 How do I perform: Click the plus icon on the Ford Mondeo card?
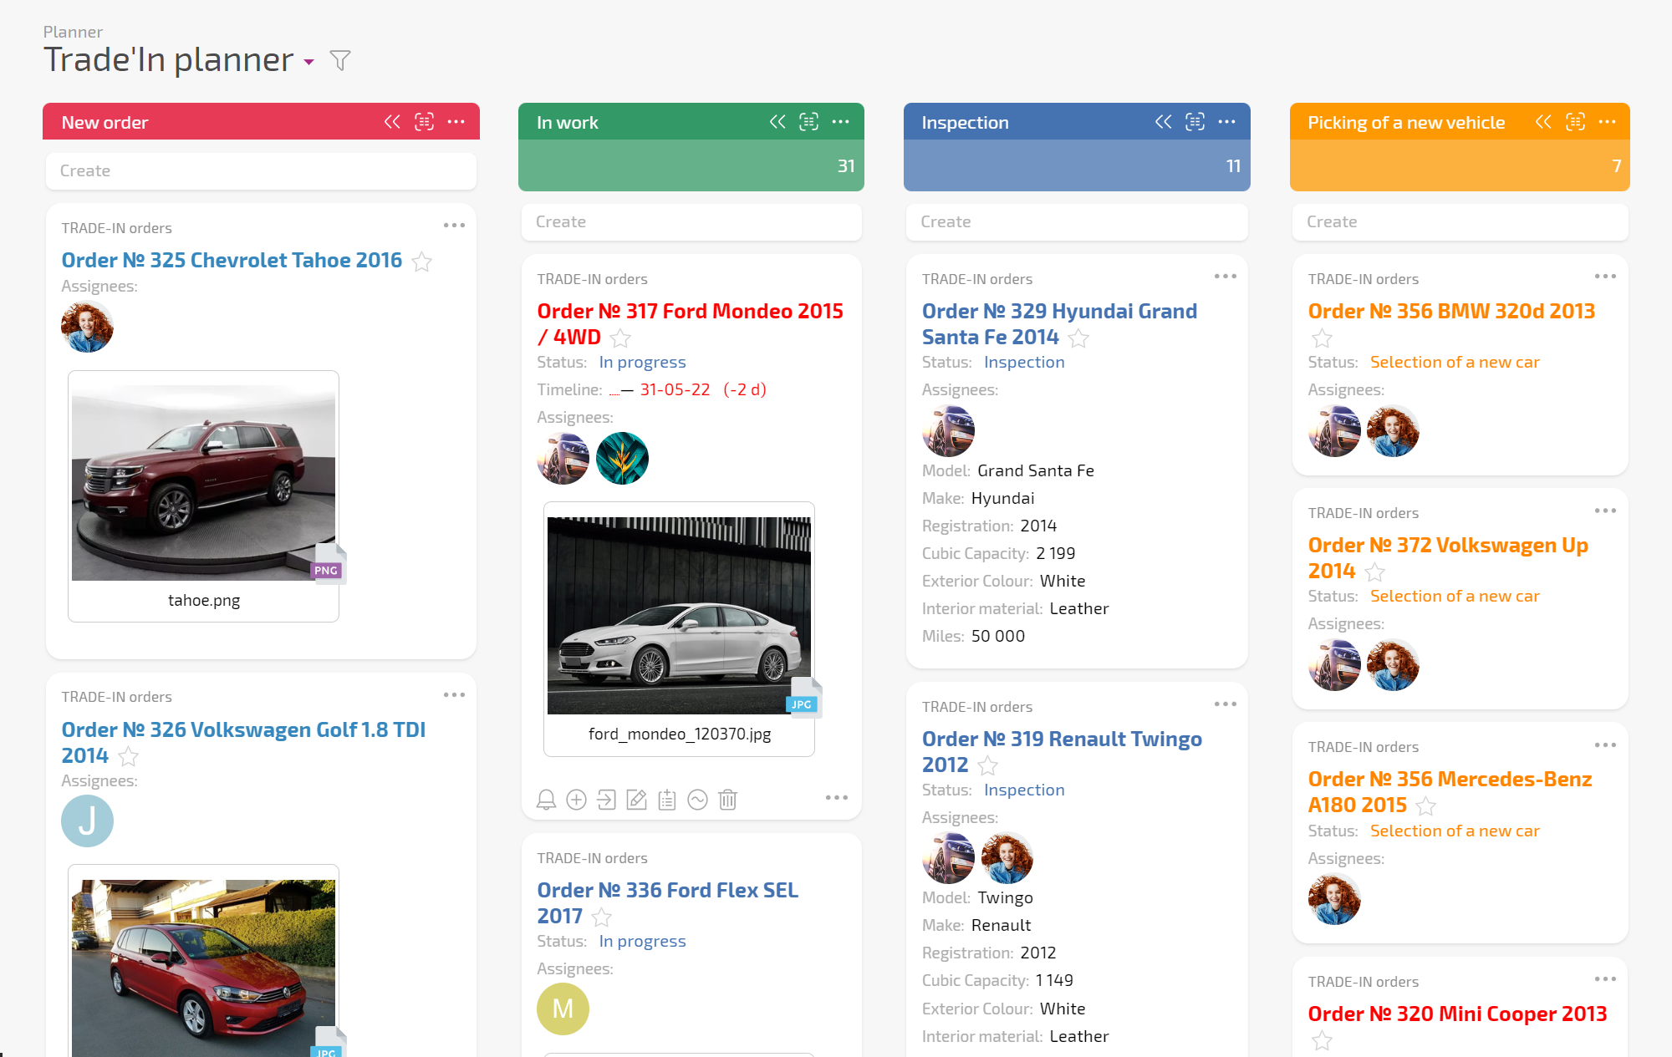(x=576, y=800)
